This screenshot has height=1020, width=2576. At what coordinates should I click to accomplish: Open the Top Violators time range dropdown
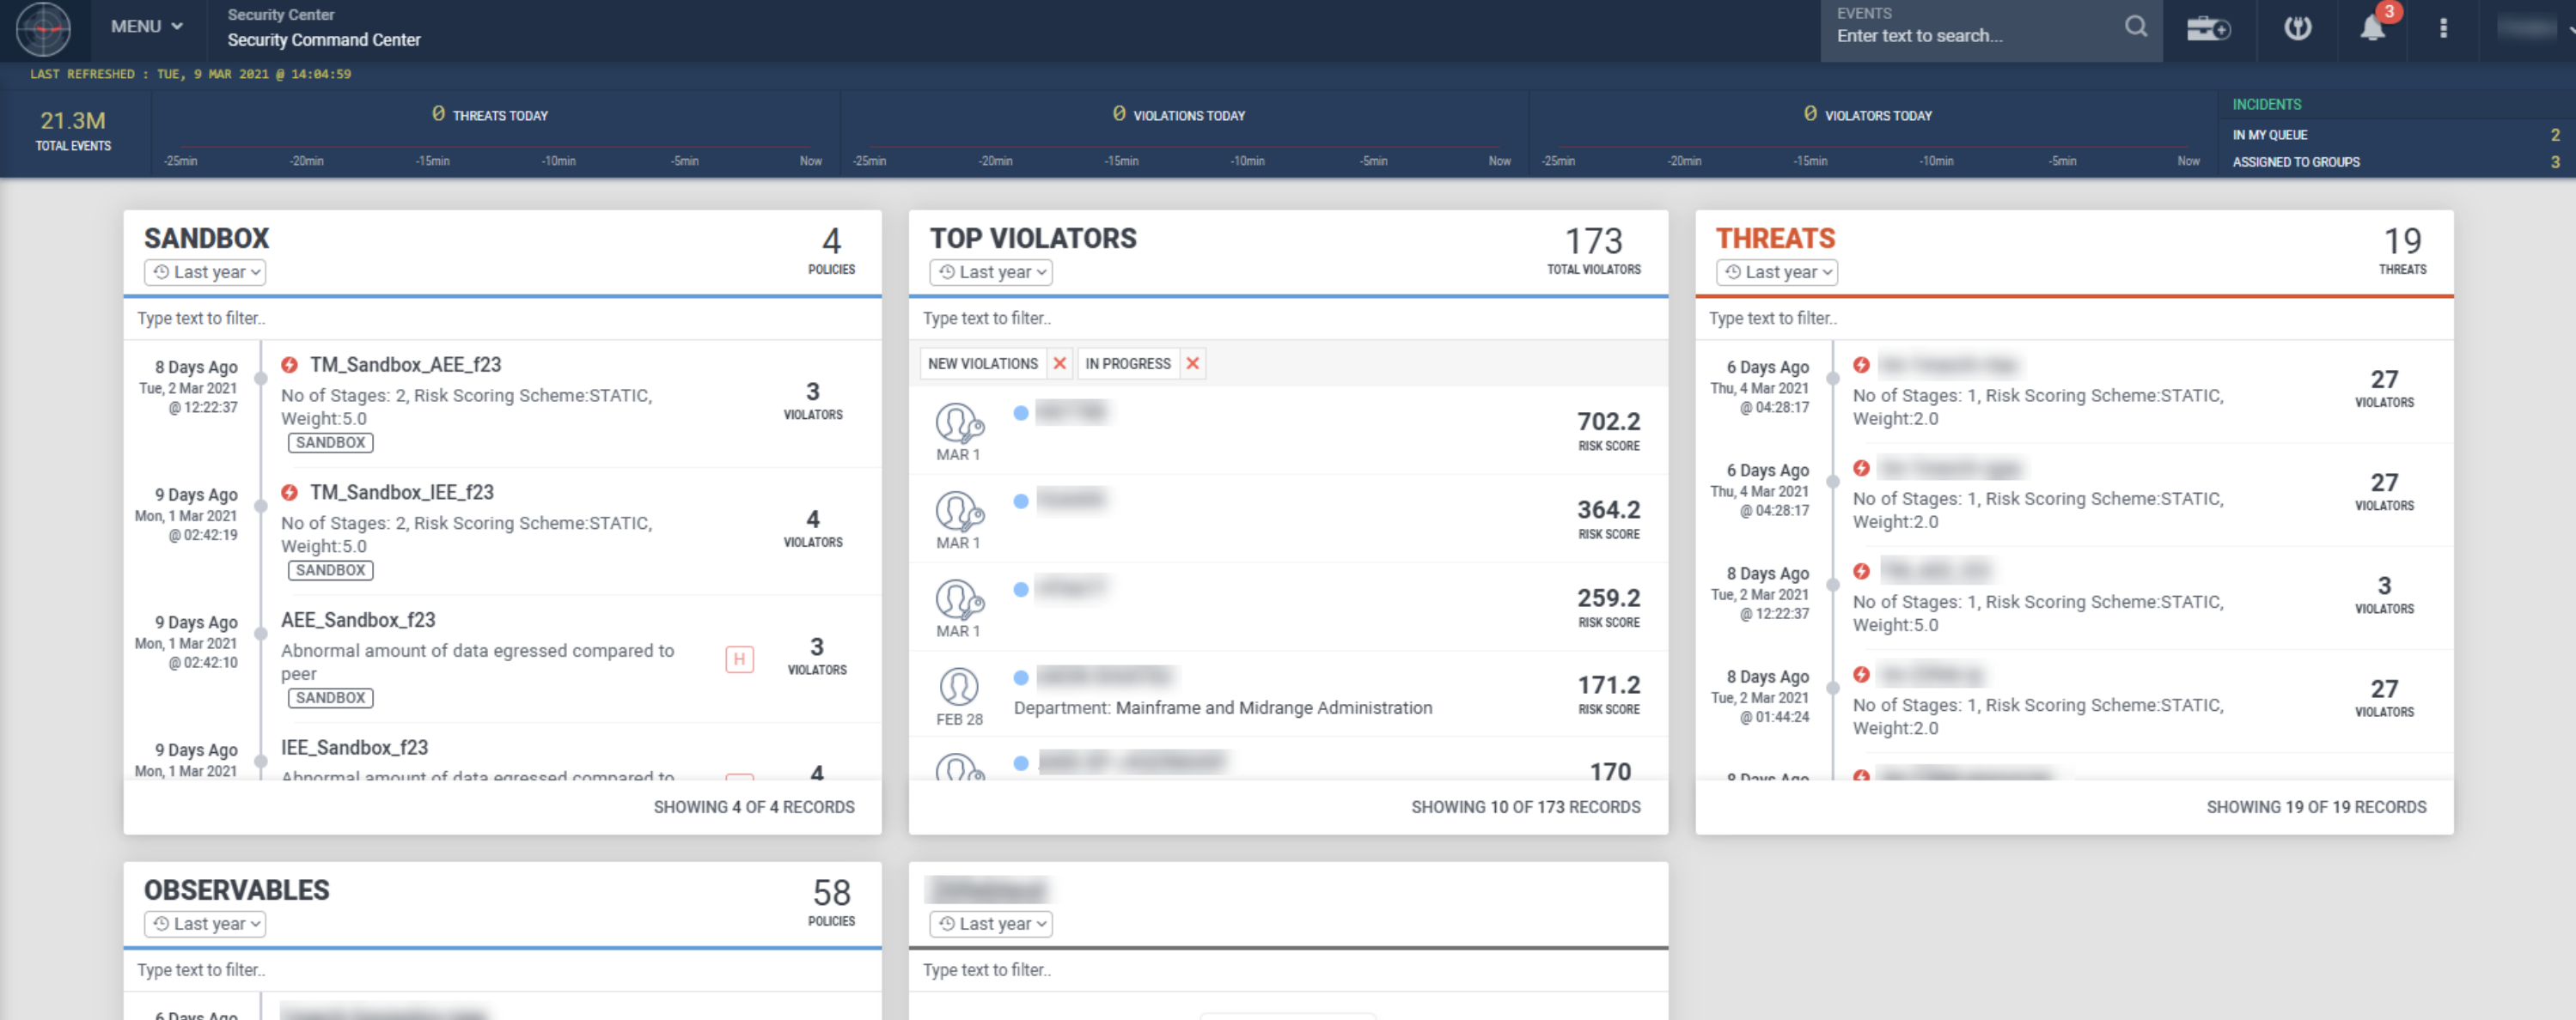coord(991,271)
